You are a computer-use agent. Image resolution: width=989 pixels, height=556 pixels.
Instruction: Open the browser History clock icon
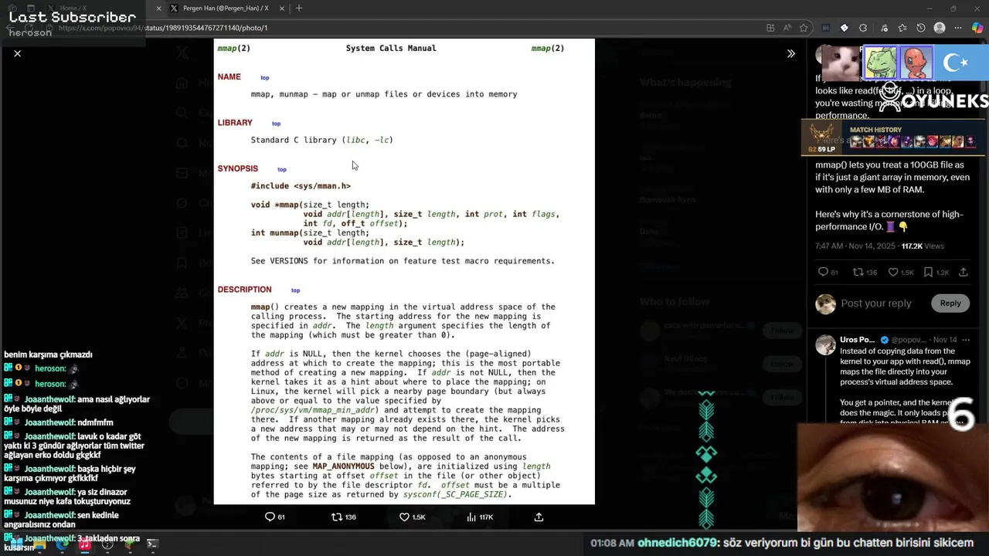(920, 28)
